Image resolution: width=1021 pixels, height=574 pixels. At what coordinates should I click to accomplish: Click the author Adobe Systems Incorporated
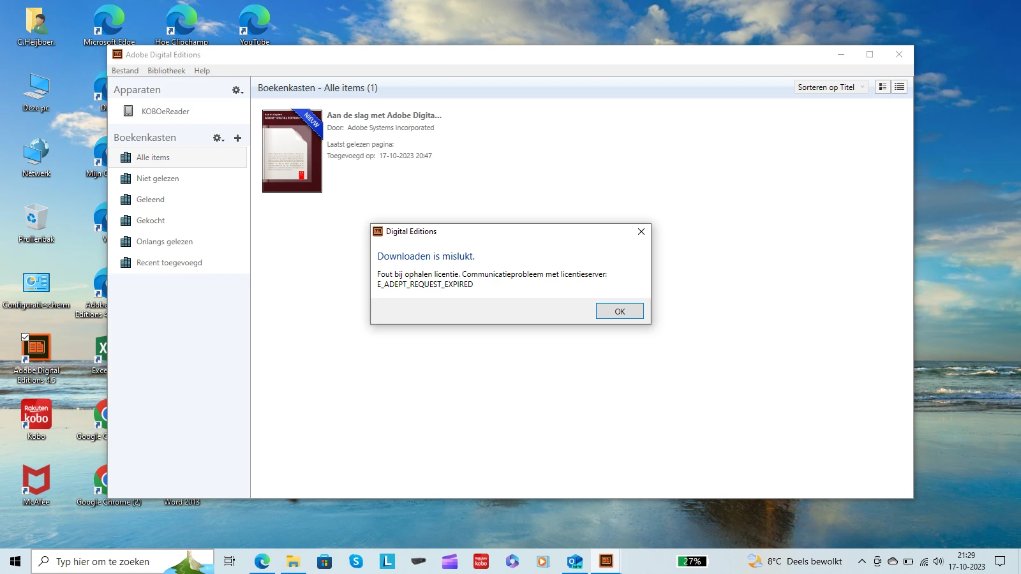(391, 128)
